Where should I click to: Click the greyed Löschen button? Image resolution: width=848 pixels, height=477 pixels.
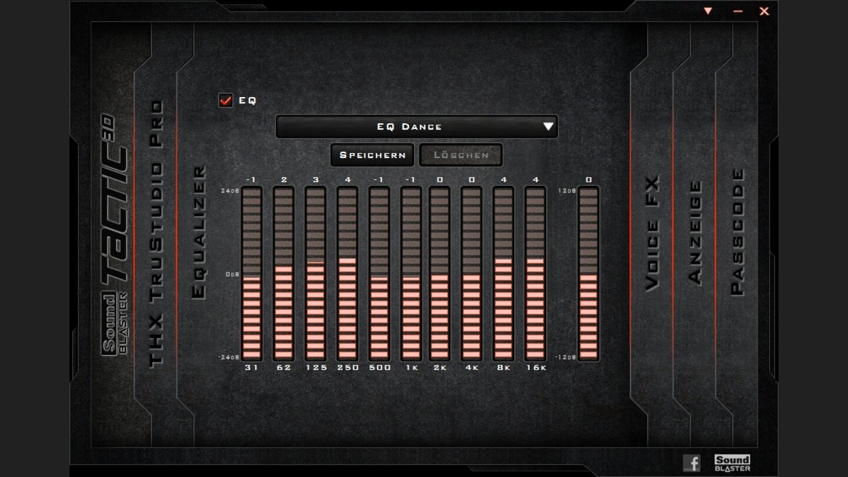pyautogui.click(x=461, y=155)
